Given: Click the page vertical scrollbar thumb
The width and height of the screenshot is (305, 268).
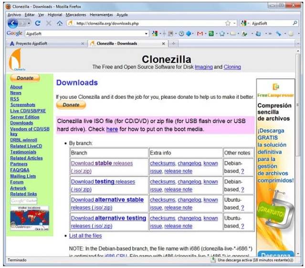Looking at the screenshot, I should (298, 105).
